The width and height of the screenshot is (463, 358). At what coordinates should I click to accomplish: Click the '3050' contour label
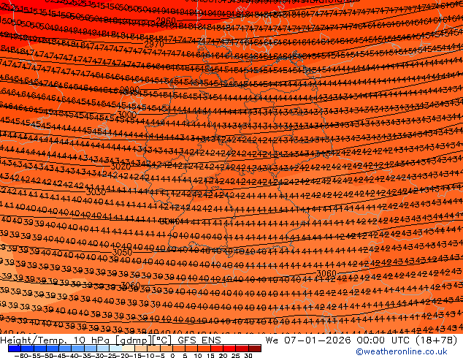coord(122,252)
